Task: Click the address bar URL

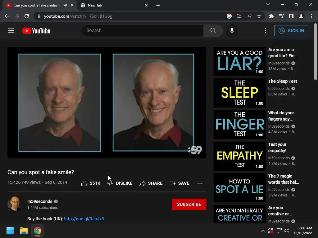Action: coord(78,16)
